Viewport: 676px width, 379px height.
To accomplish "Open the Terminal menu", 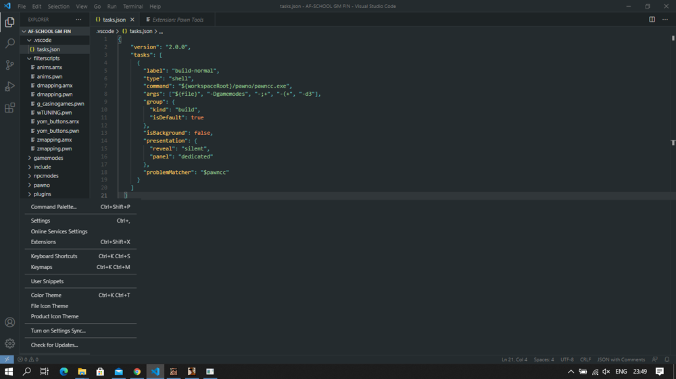I will 132,7.
